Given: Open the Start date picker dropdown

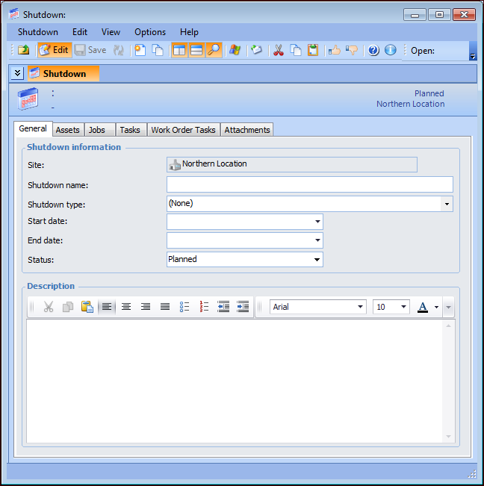Looking at the screenshot, I should [x=317, y=222].
